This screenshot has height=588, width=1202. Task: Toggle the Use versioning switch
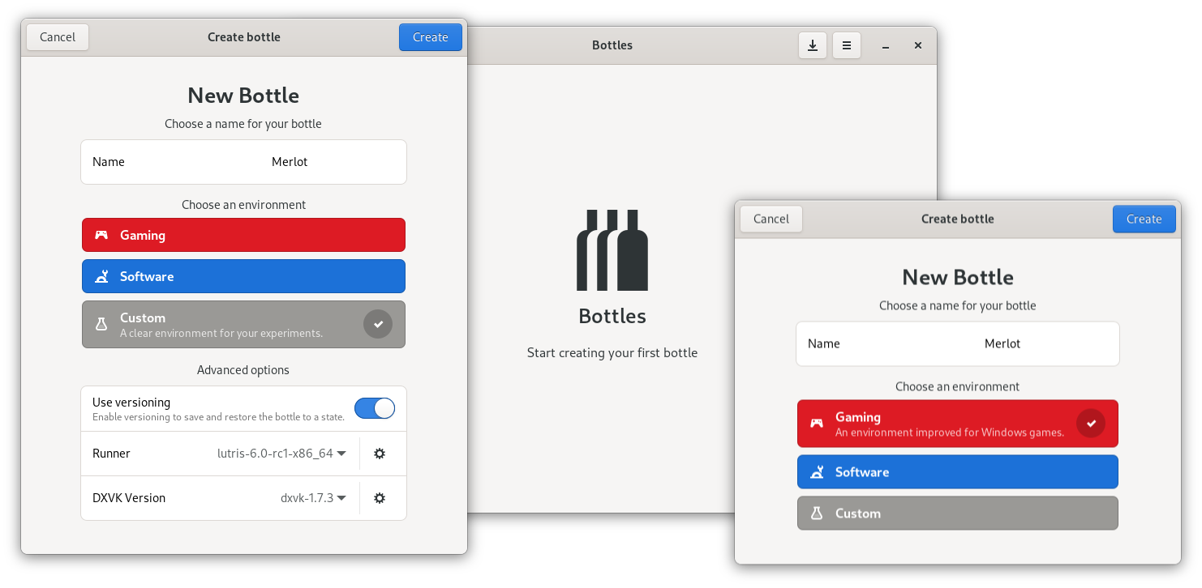375,408
